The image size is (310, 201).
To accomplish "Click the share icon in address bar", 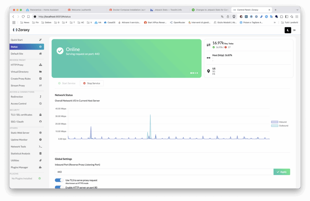I will click(x=228, y=17).
